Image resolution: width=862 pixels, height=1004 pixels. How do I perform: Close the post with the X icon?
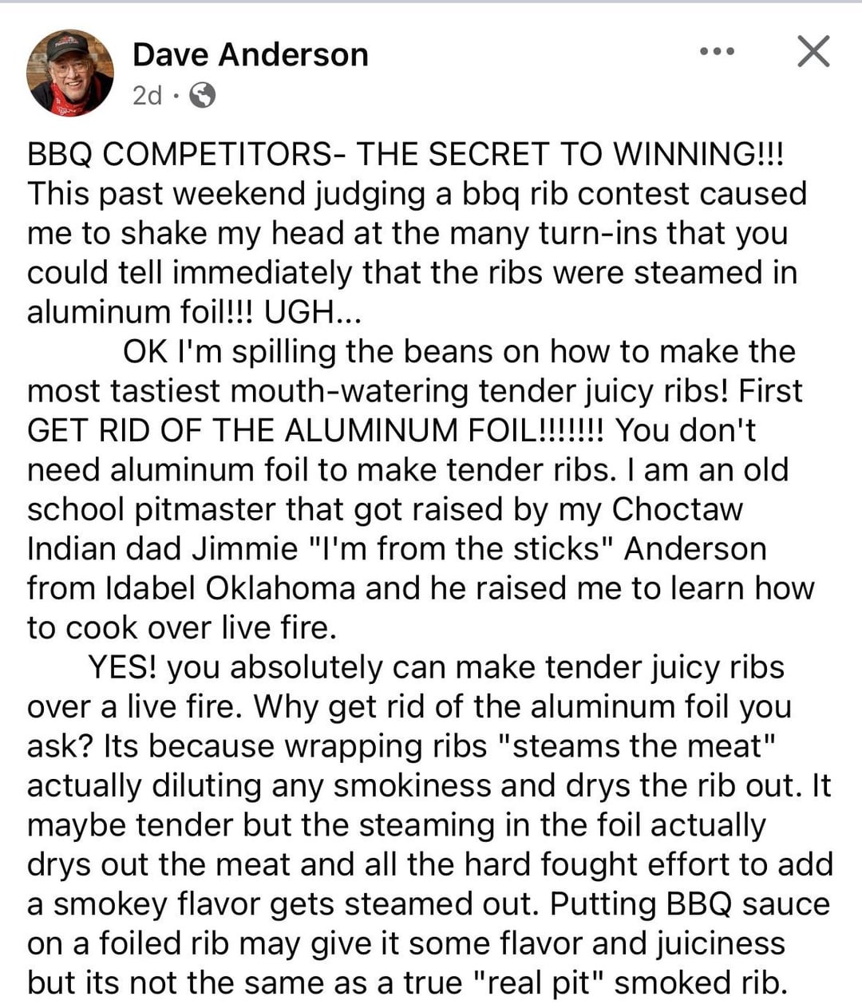tap(813, 52)
